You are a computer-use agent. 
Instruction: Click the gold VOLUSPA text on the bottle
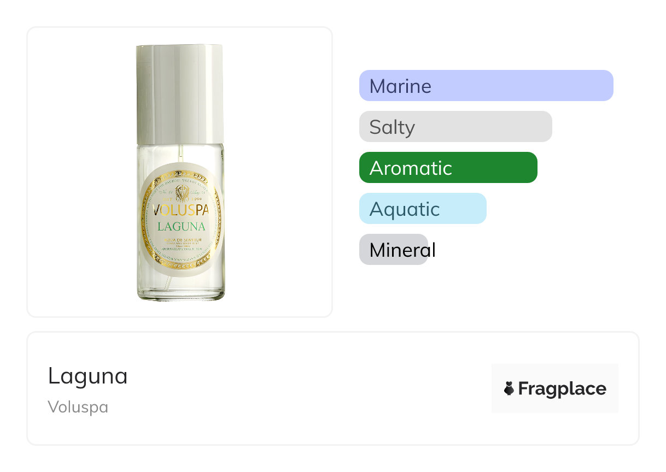(181, 210)
